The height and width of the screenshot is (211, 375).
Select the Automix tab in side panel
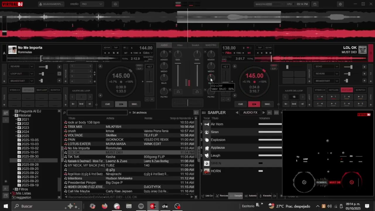point(250,196)
